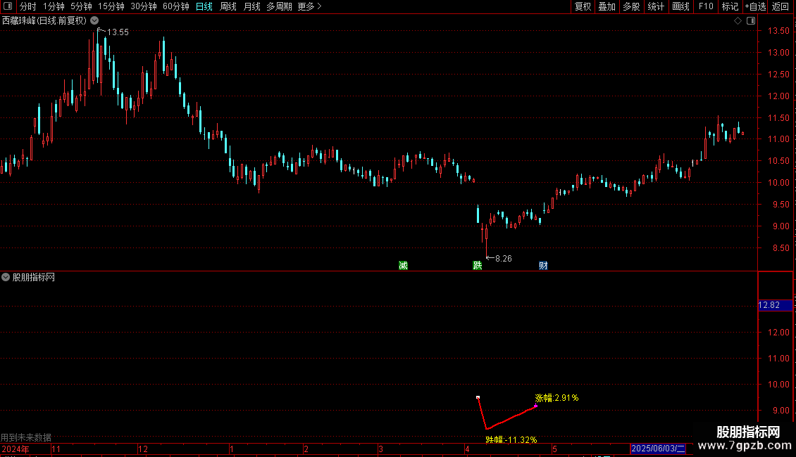Click the month 12 time axis label

(x=143, y=449)
